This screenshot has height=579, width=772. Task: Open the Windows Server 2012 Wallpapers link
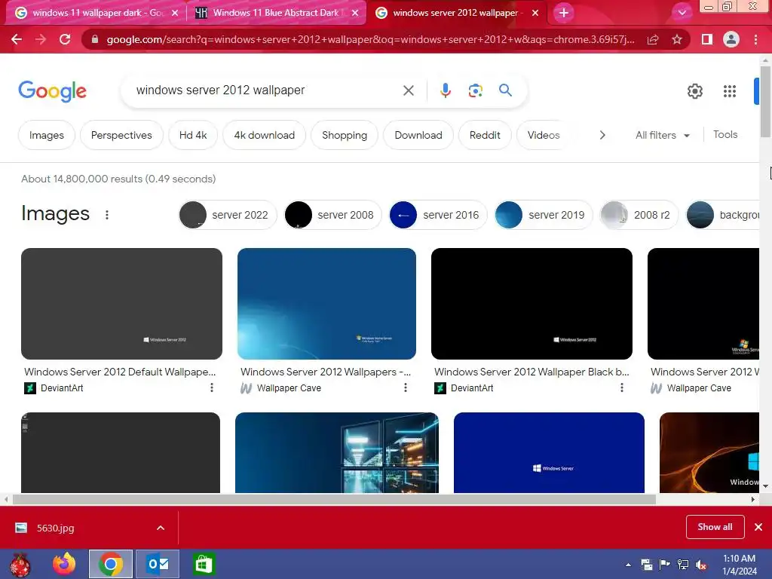click(326, 372)
